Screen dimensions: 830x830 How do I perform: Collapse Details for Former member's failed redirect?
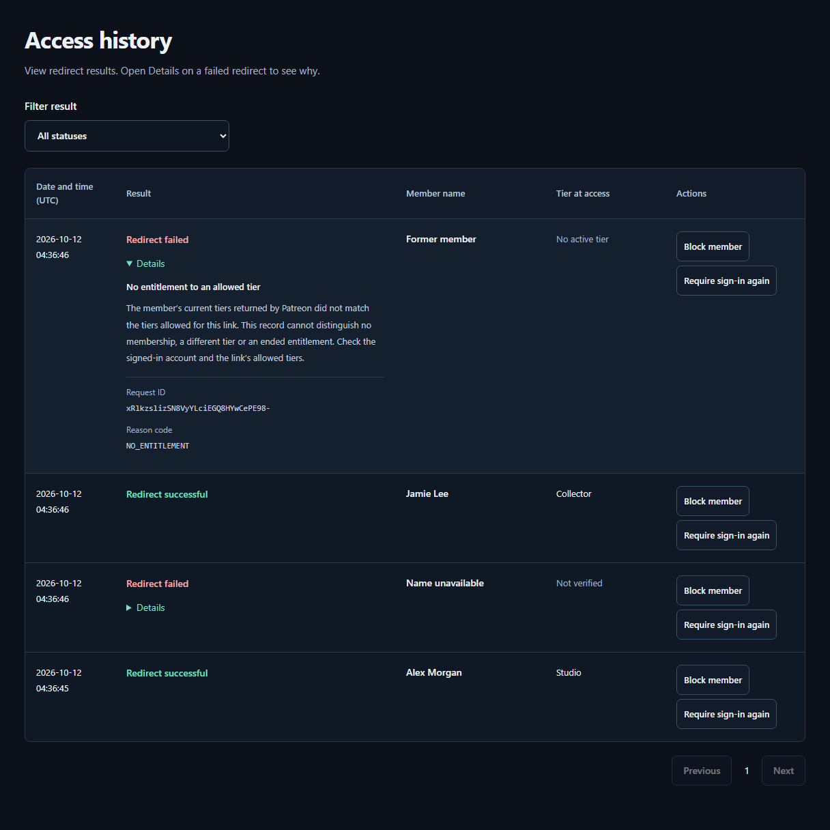pyautogui.click(x=145, y=263)
